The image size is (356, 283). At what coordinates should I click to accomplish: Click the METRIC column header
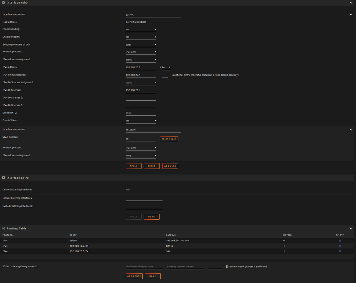287,235
